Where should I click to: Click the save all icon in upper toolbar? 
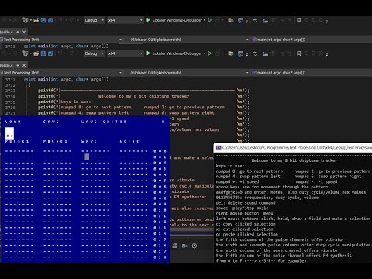[50, 20]
